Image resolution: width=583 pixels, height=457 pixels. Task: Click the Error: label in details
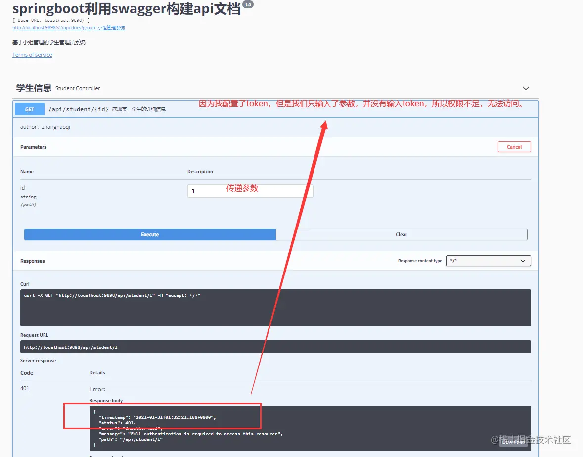coord(97,389)
